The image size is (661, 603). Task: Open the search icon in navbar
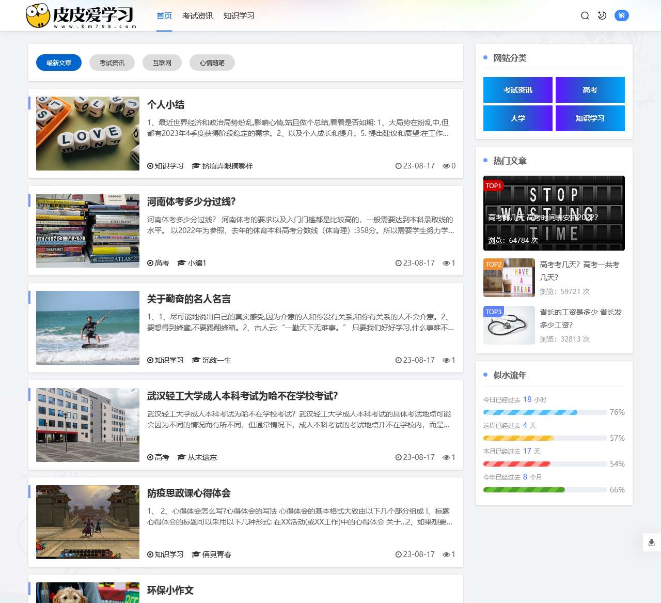(584, 16)
